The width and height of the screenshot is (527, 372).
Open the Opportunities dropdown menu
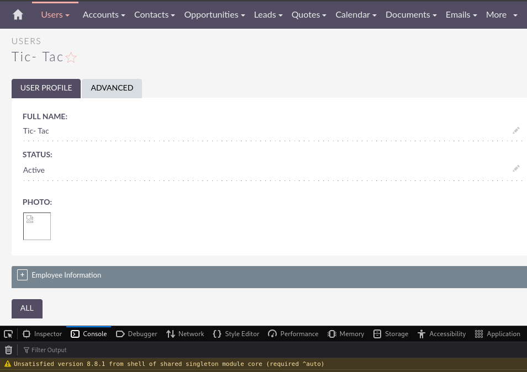tap(214, 15)
